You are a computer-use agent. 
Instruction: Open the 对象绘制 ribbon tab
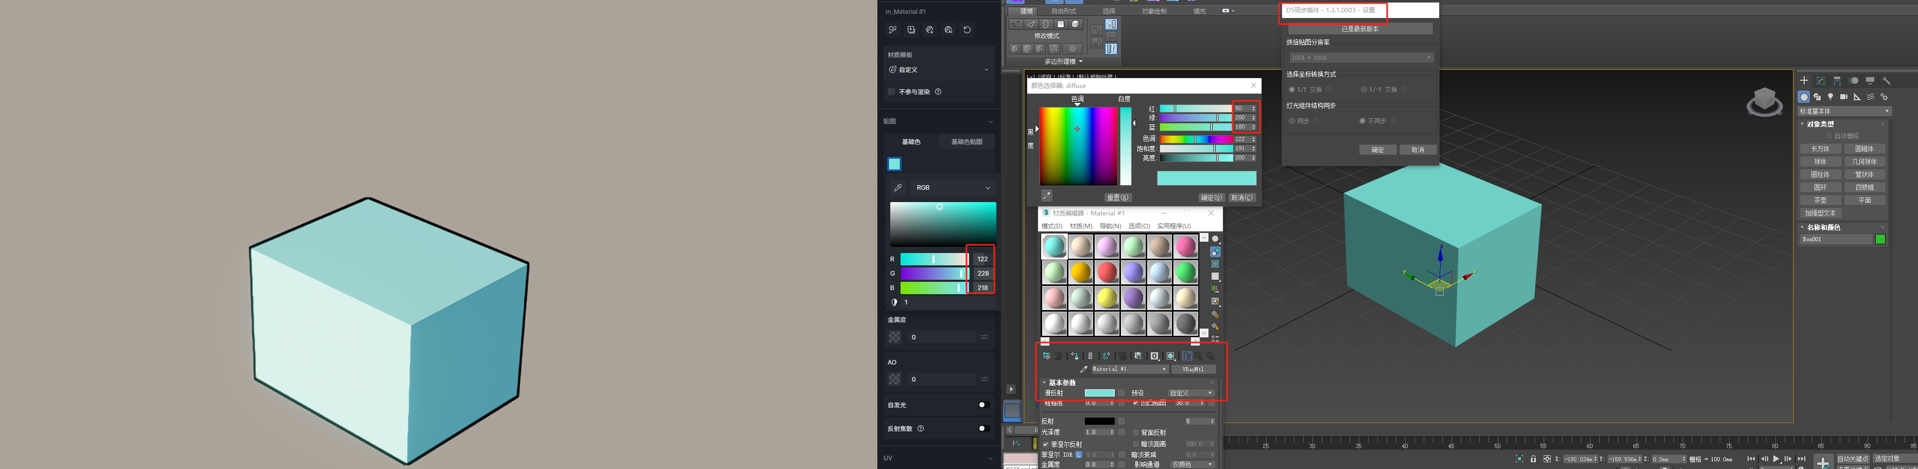1154,11
